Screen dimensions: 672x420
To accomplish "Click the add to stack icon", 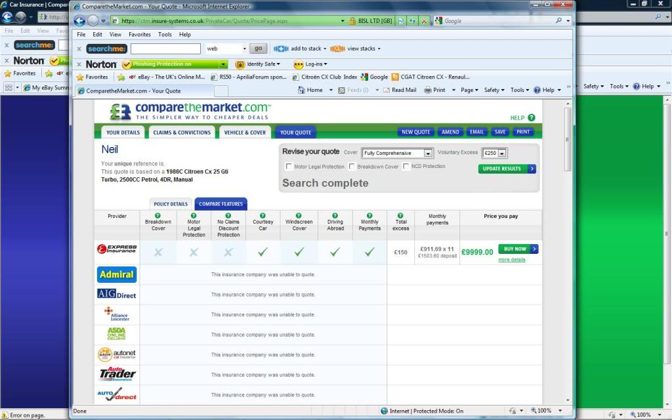I will [281, 49].
